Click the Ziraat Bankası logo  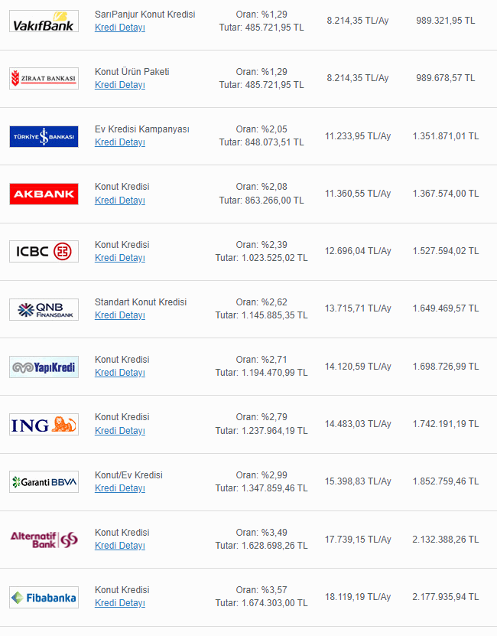(x=44, y=78)
